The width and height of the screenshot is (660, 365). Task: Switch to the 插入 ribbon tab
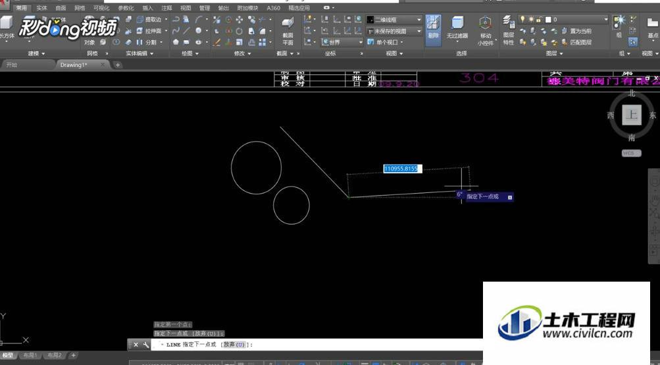click(x=148, y=8)
